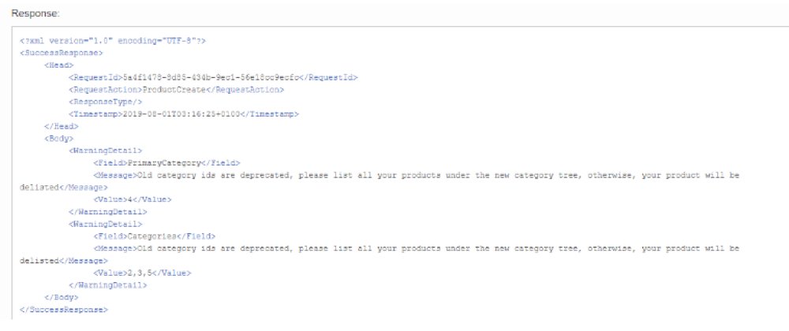Viewport: 789px width, 331px height.
Task: Click the ProductCreate RequestAction line
Action: pos(176,89)
